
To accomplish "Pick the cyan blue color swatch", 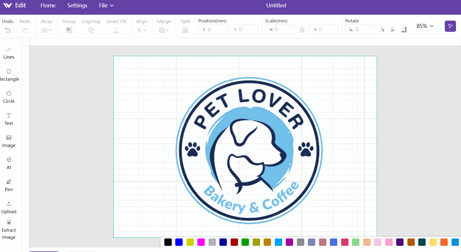I will [x=278, y=242].
